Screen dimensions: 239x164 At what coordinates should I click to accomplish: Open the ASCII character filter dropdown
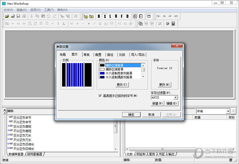coord(176,97)
